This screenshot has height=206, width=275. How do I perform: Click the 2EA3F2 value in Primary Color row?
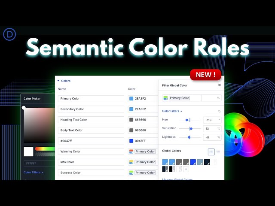[141, 99]
